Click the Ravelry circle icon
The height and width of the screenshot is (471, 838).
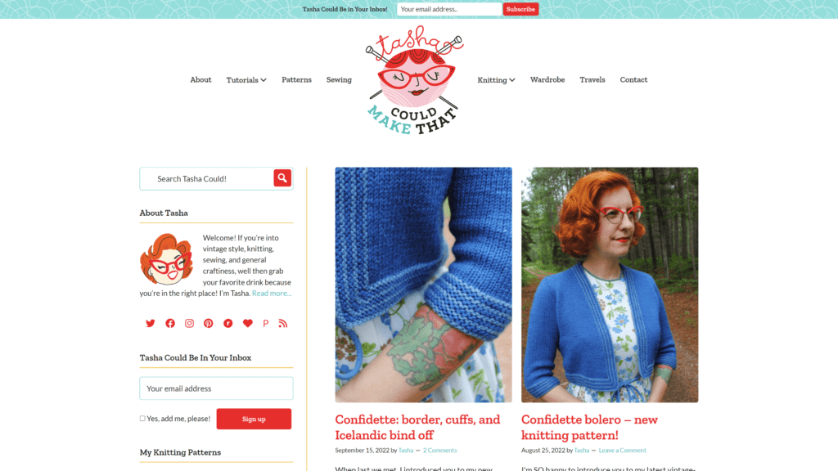228,323
